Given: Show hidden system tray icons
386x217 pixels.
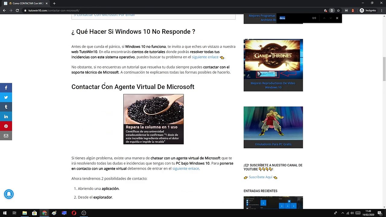Looking at the screenshot, I should point(343,213).
